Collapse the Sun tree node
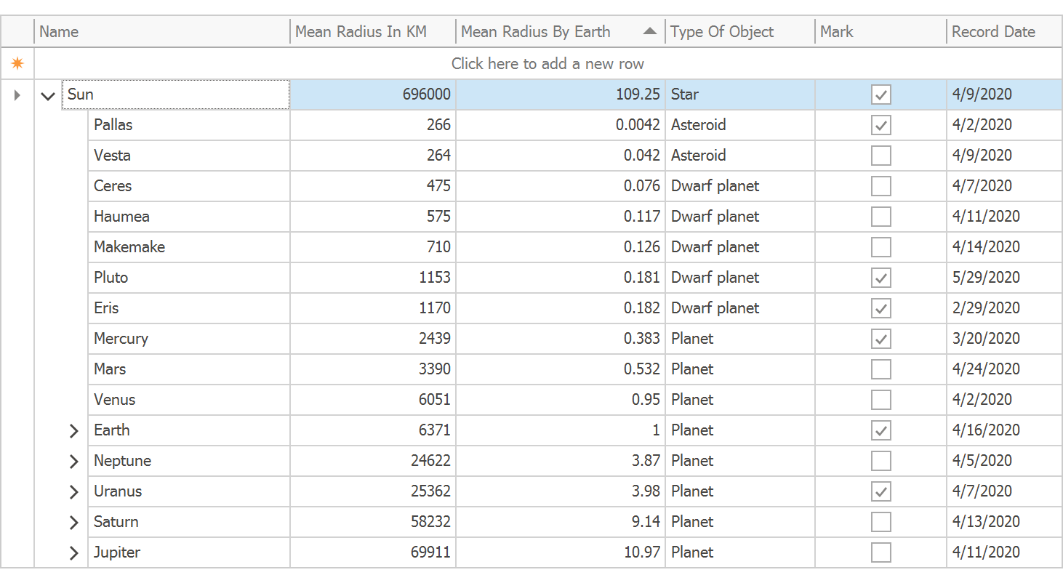Image resolution: width=1063 pixels, height=583 pixels. pyautogui.click(x=48, y=95)
